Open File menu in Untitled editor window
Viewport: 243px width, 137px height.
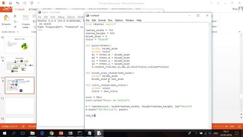88,20
